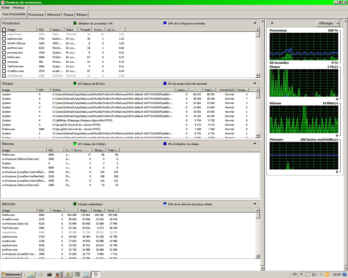
Task: Click the volume speaker tray icon
Action: point(320,274)
